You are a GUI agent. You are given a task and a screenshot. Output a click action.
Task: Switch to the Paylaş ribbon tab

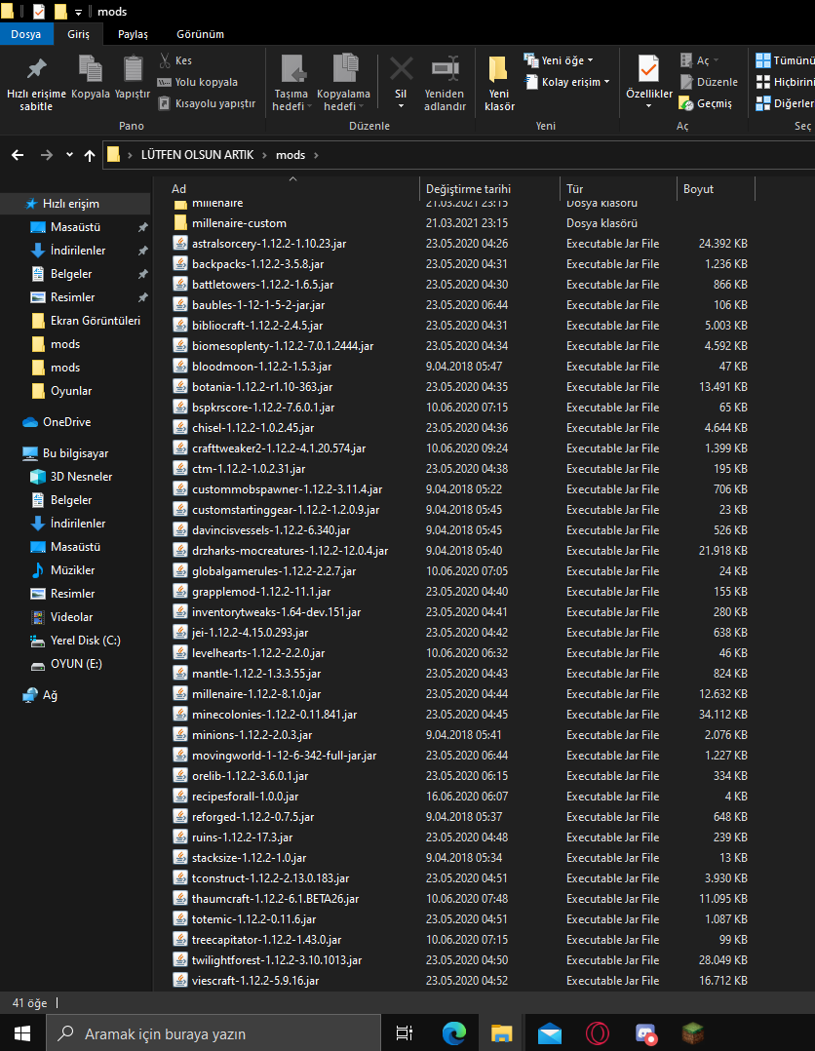133,34
